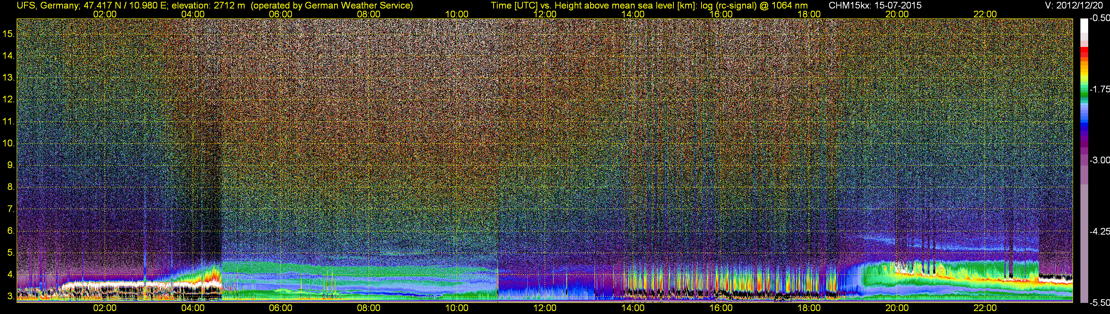Select the 06:00 tick on lower time axis
1110x314 pixels.
tap(280, 308)
